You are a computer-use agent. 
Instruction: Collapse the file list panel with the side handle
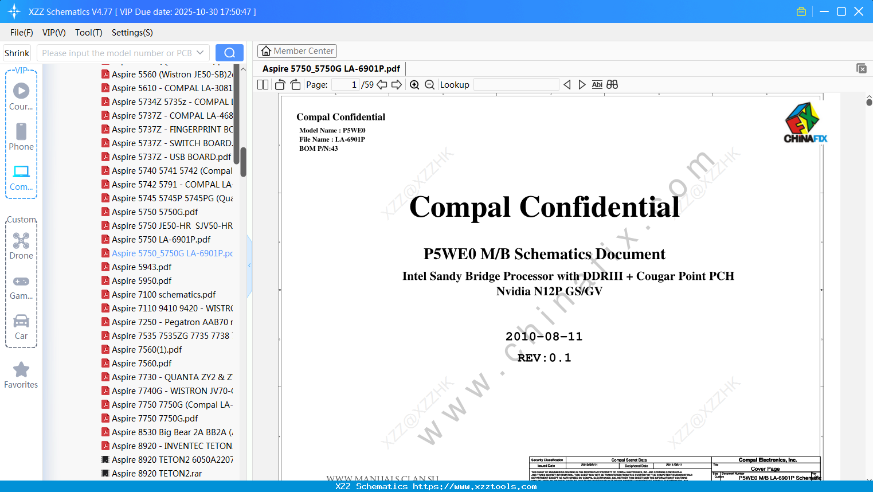coord(249,265)
